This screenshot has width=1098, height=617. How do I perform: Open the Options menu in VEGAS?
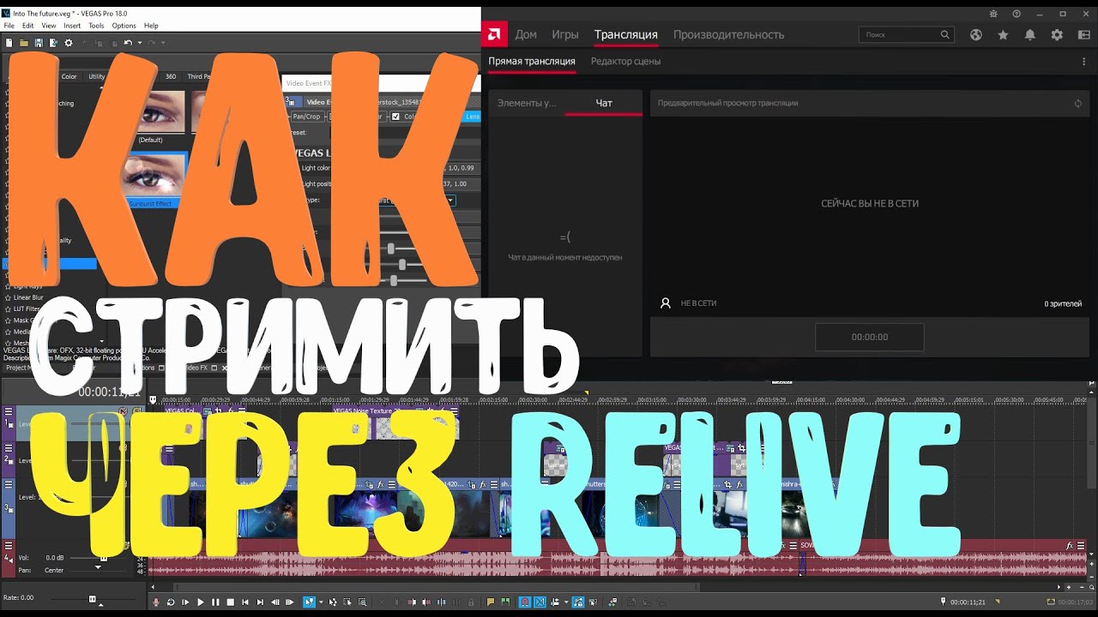point(124,26)
